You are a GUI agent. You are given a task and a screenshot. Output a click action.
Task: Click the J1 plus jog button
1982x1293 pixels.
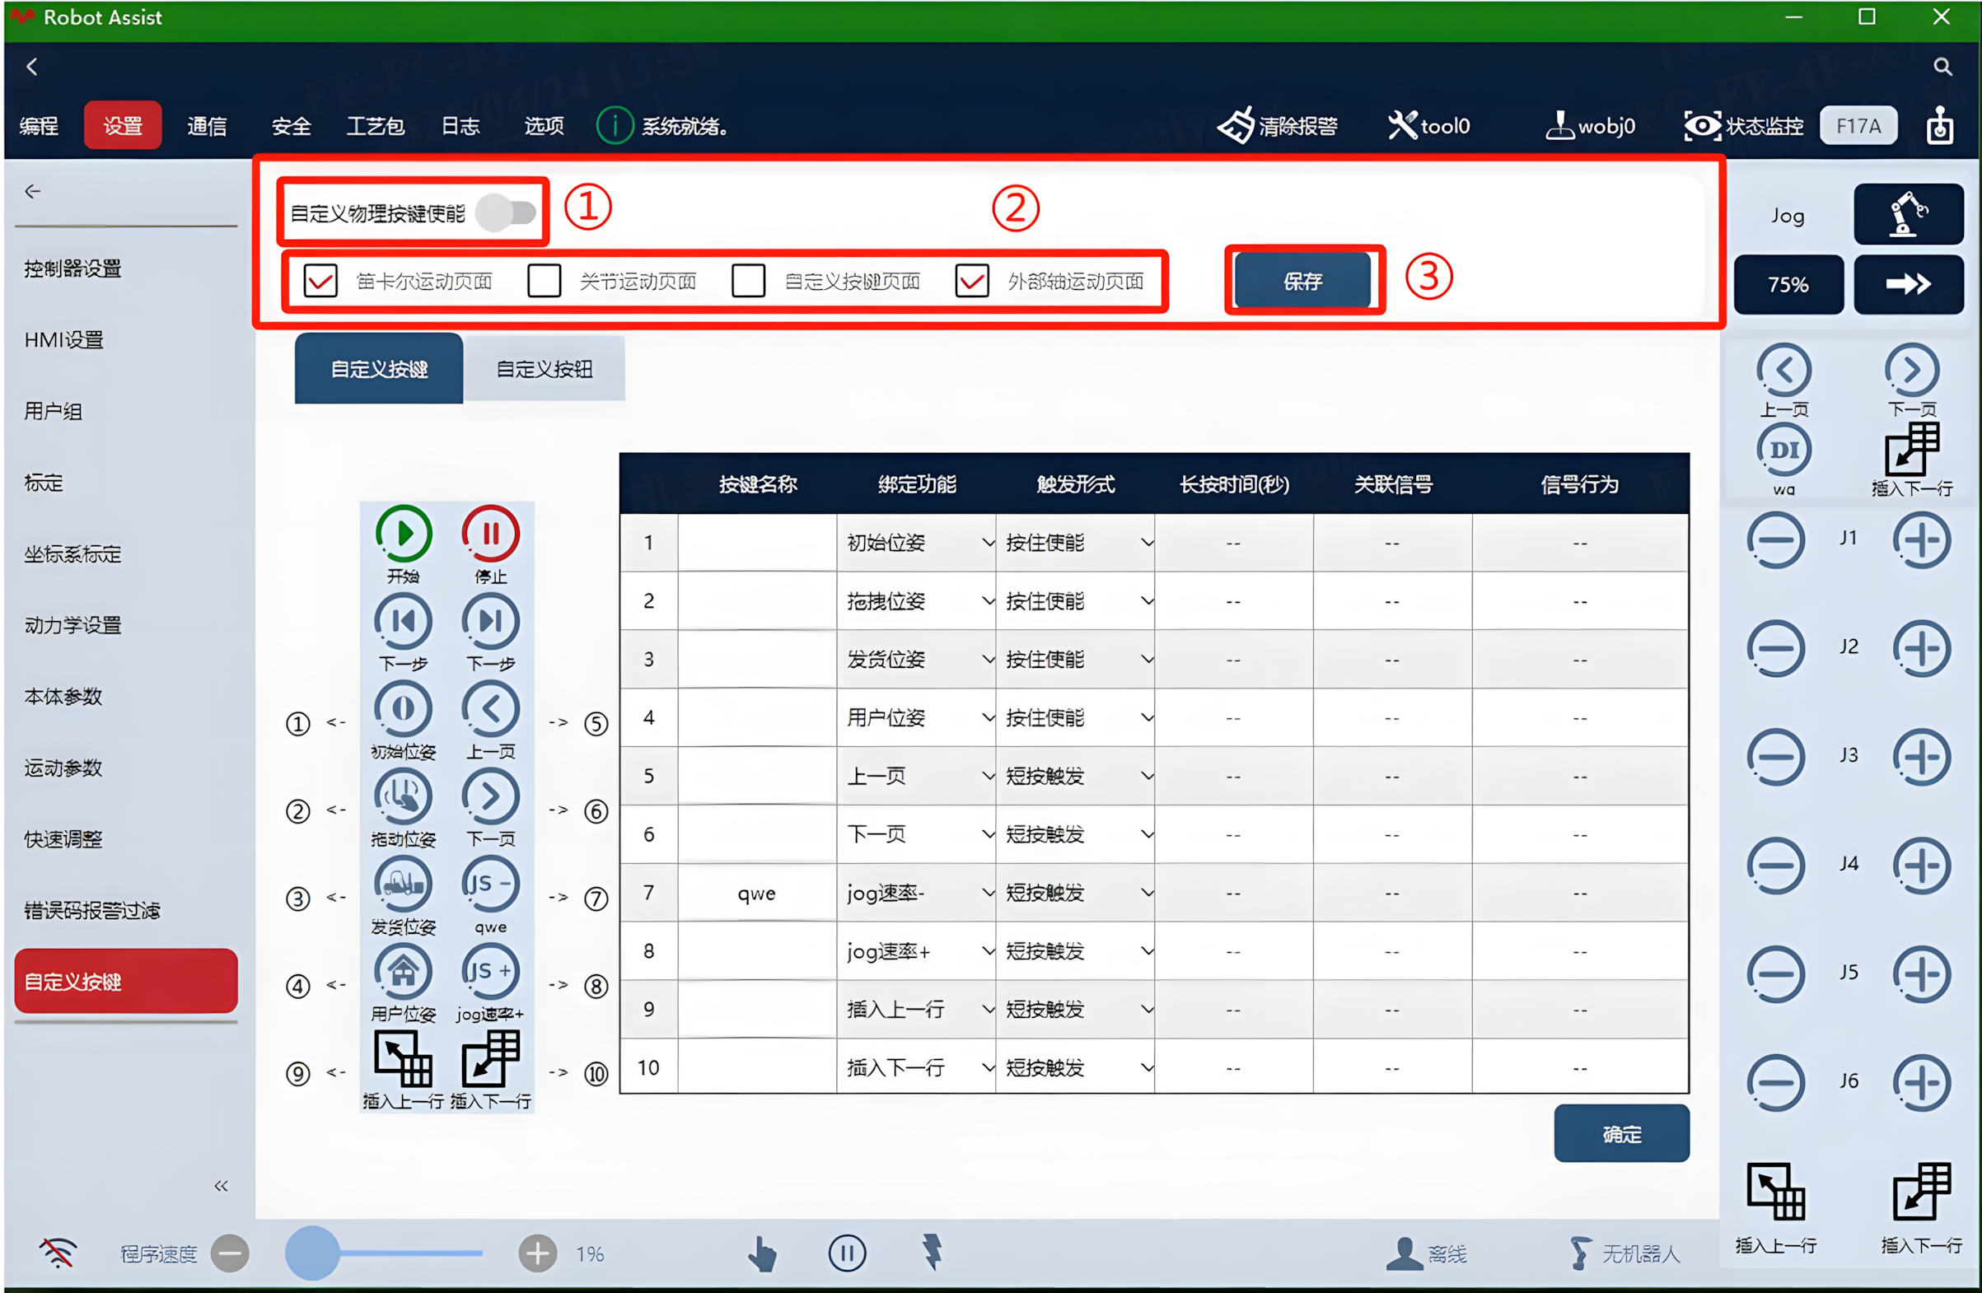1922,540
